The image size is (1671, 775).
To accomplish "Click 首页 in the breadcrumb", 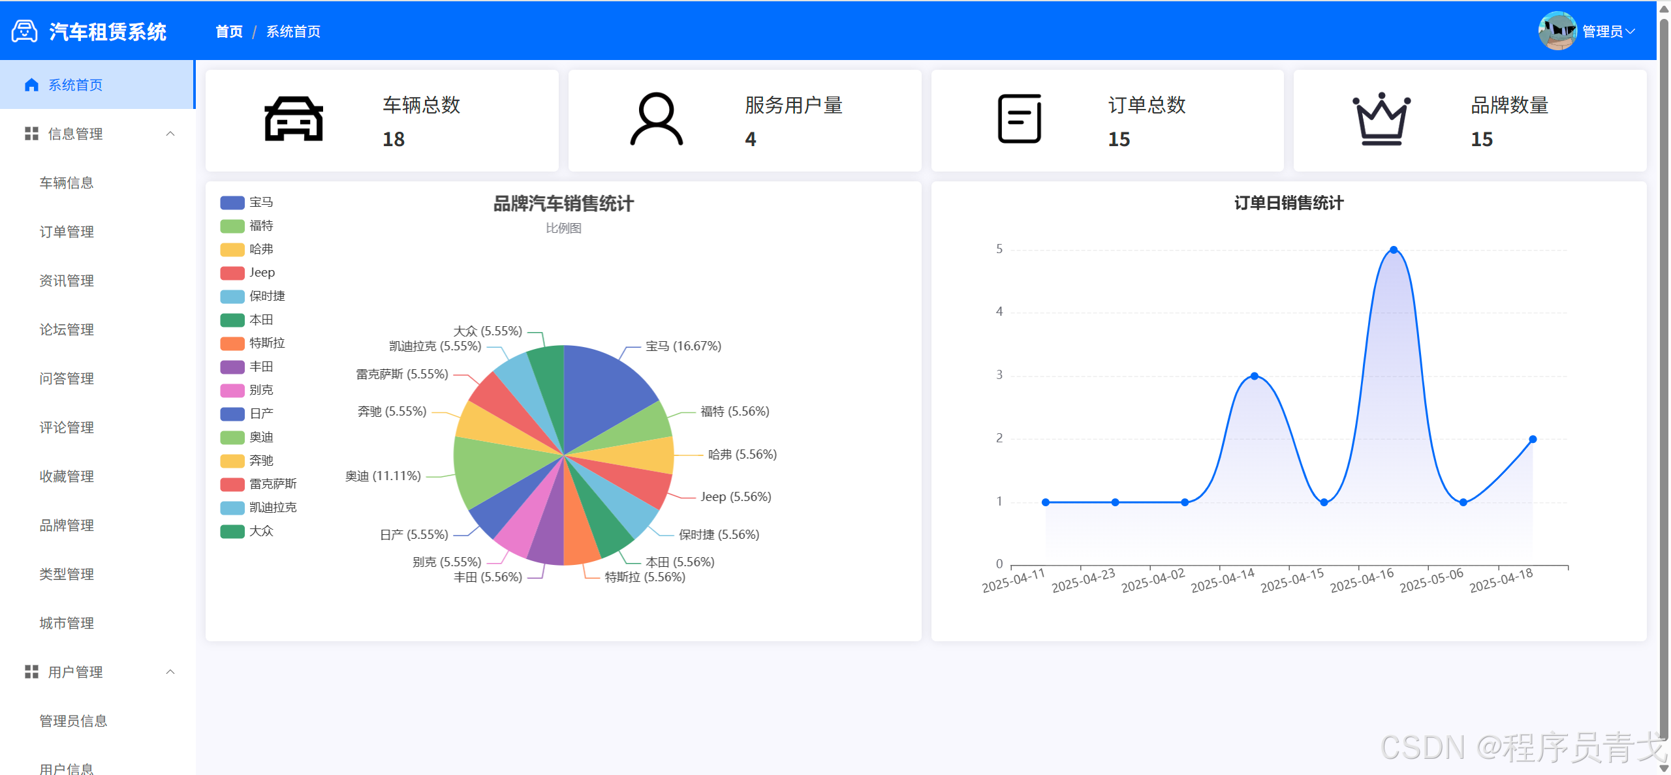I will coord(228,31).
